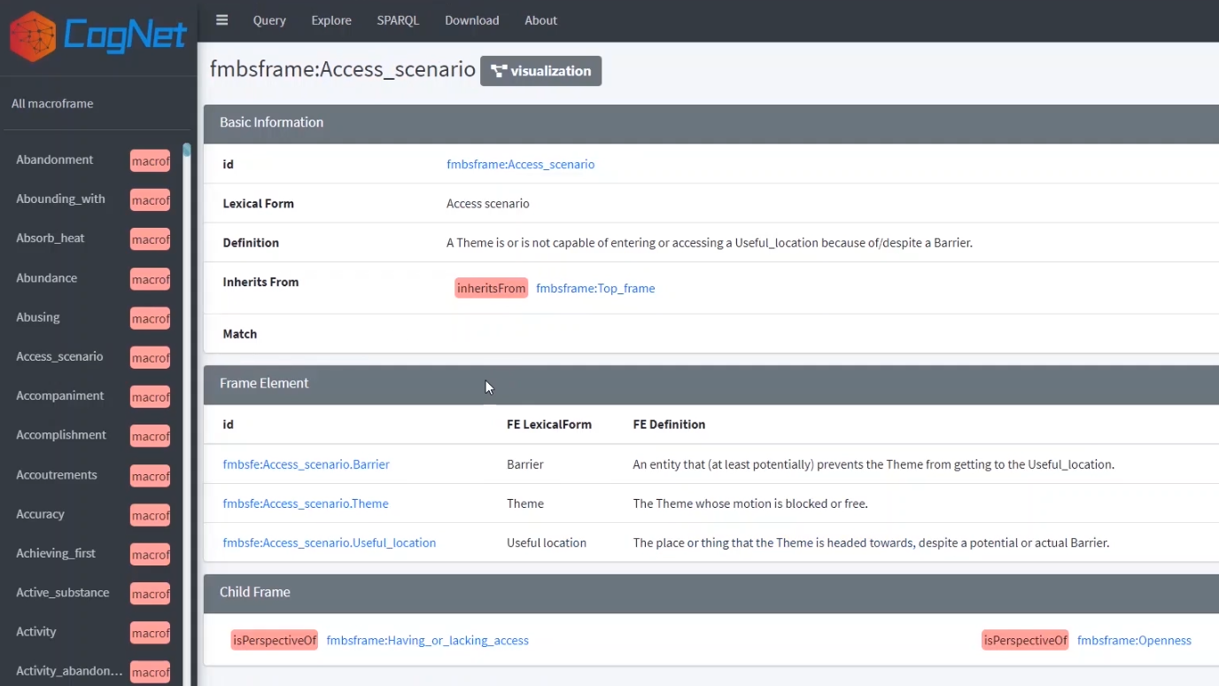Click the inheritsFrom badge

click(491, 288)
